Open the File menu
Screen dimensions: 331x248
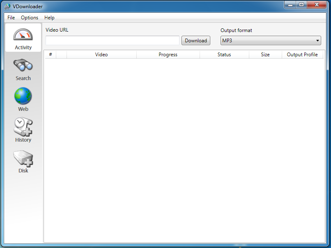click(x=11, y=18)
